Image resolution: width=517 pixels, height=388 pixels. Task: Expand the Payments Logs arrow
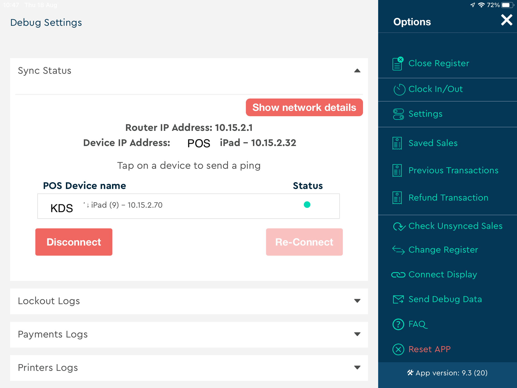coord(357,334)
